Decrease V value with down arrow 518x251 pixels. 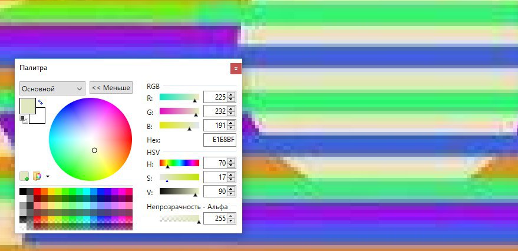[x=231, y=194]
